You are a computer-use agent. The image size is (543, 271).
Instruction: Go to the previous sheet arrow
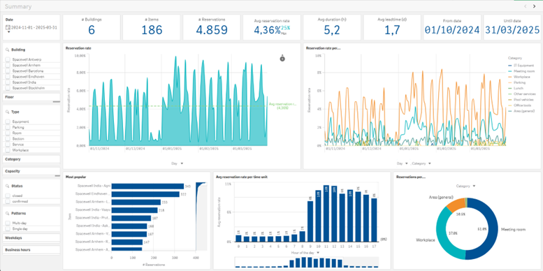coord(526,6)
